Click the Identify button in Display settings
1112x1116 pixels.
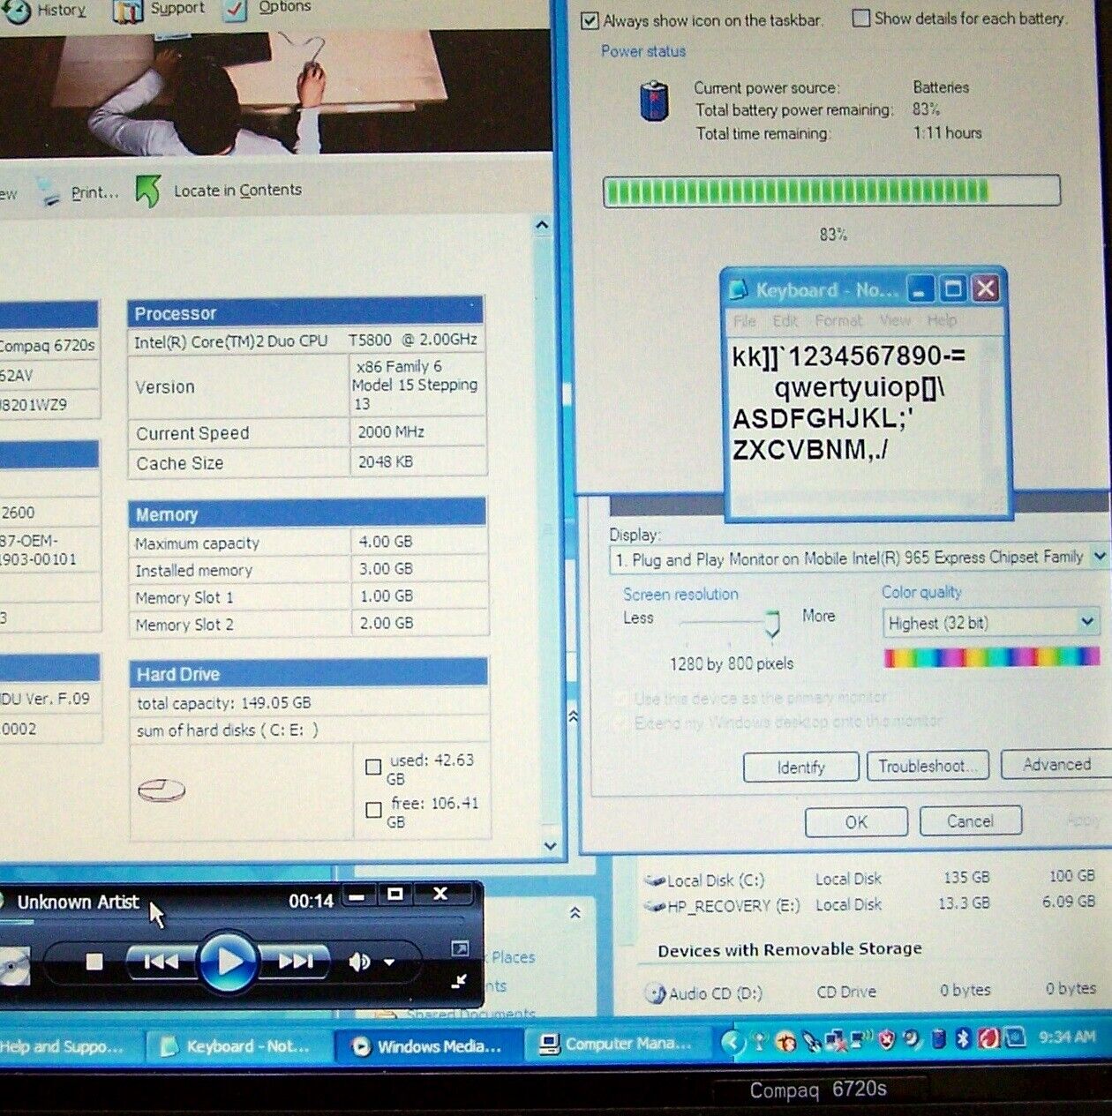[x=800, y=768]
